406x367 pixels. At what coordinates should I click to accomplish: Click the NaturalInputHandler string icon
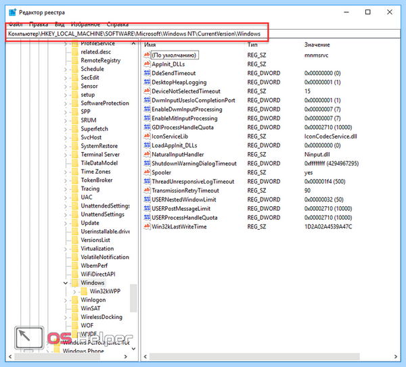pos(147,154)
